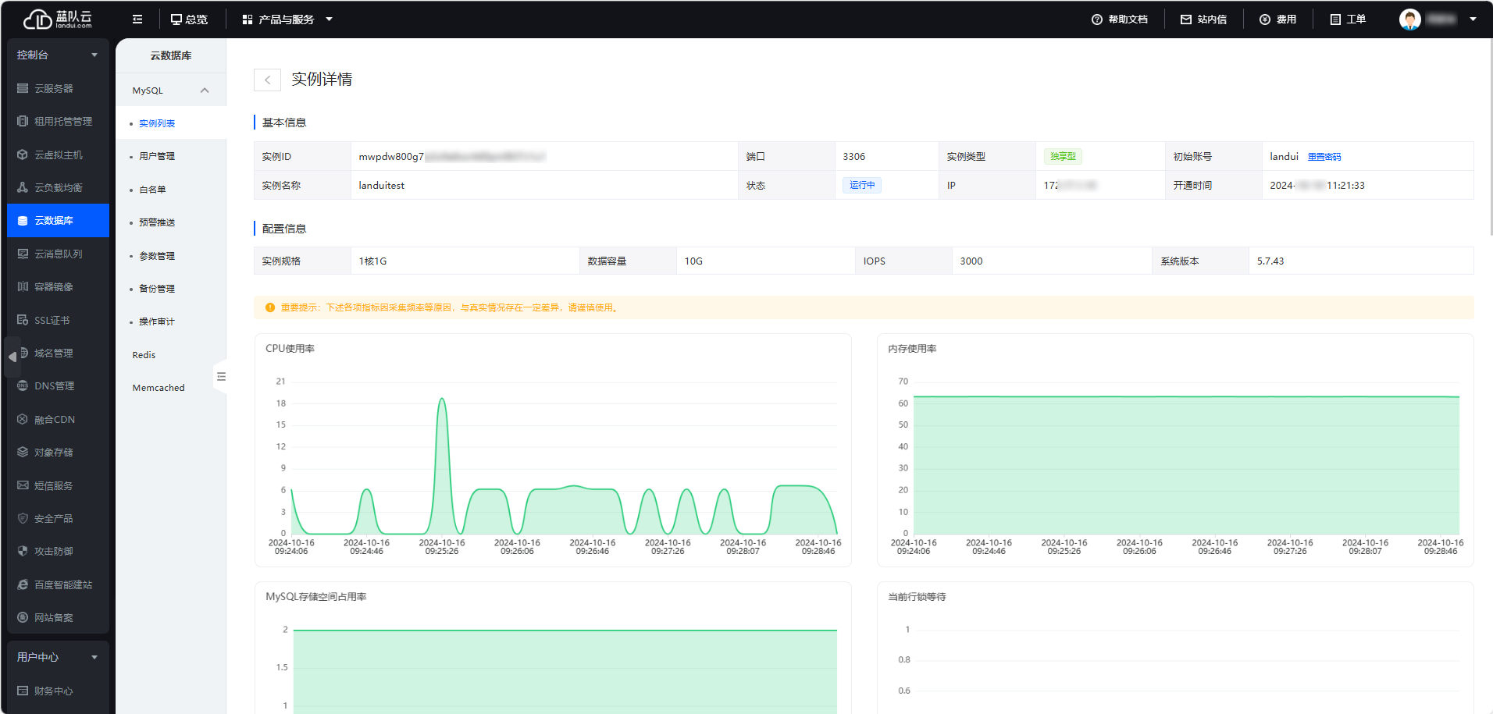Click the hamburger menu collapse icon

tap(137, 20)
